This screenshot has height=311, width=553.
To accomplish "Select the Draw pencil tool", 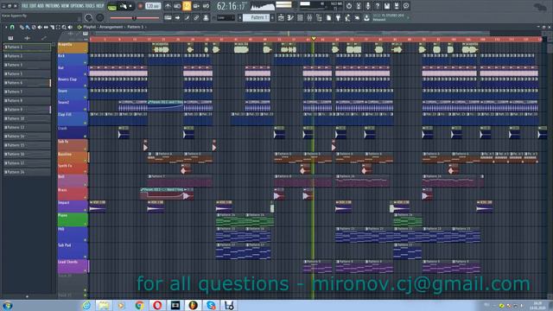I will [22, 27].
